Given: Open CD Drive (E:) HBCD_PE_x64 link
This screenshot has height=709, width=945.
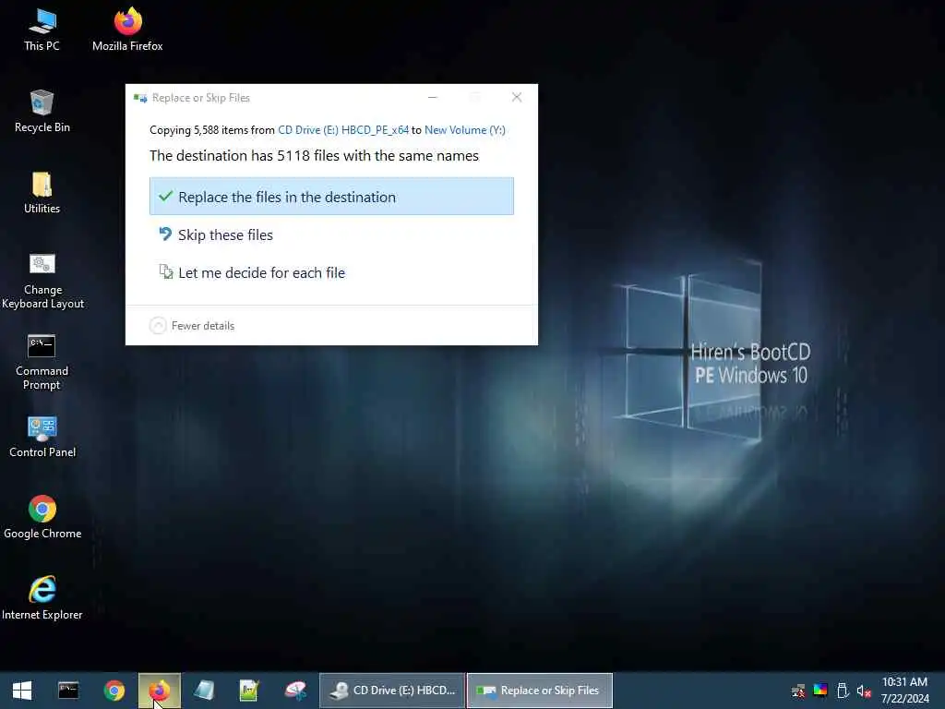Looking at the screenshot, I should pos(343,130).
